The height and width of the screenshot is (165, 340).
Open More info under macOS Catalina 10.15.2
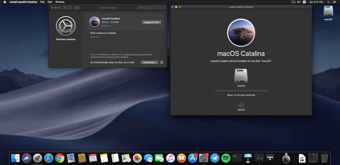pyautogui.click(x=107, y=26)
